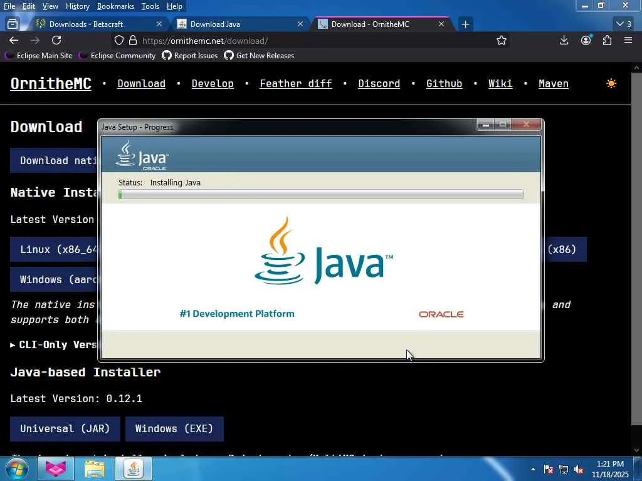
Task: Click the Java install progress bar
Action: (x=320, y=194)
